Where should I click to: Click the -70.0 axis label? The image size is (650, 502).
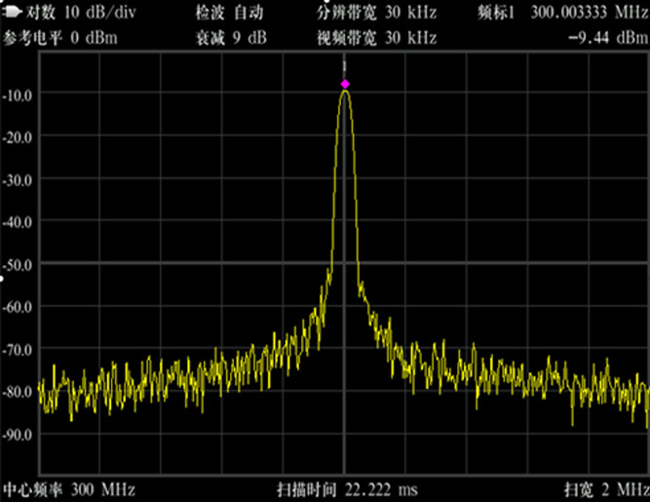coord(18,350)
